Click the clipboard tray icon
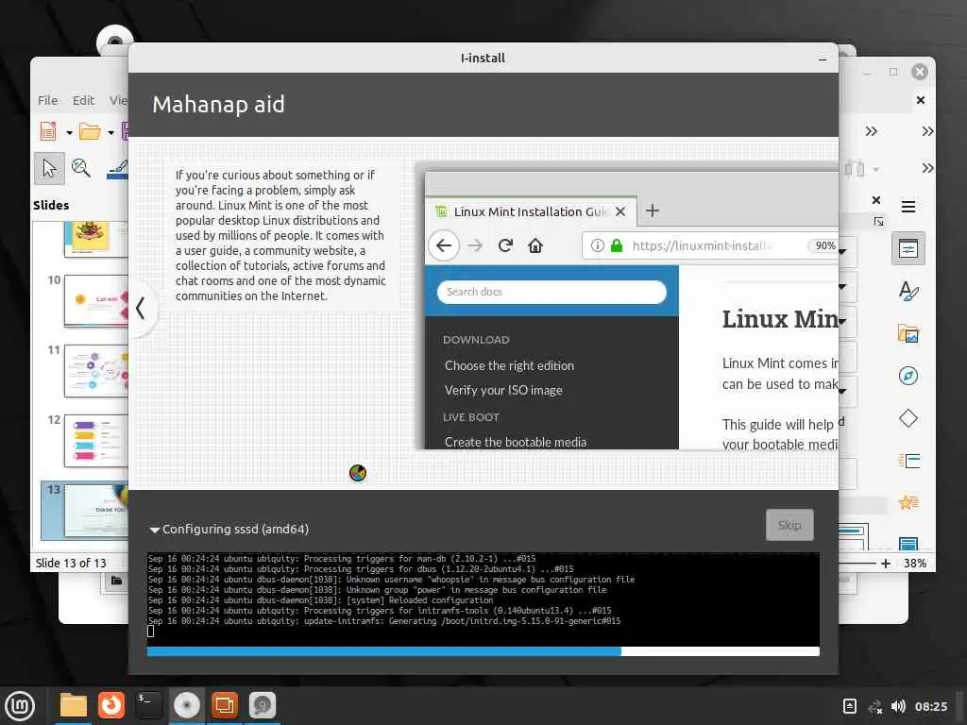967x725 pixels. 850,706
